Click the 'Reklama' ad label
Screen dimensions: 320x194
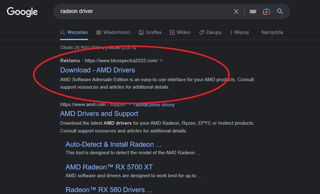(x=70, y=61)
